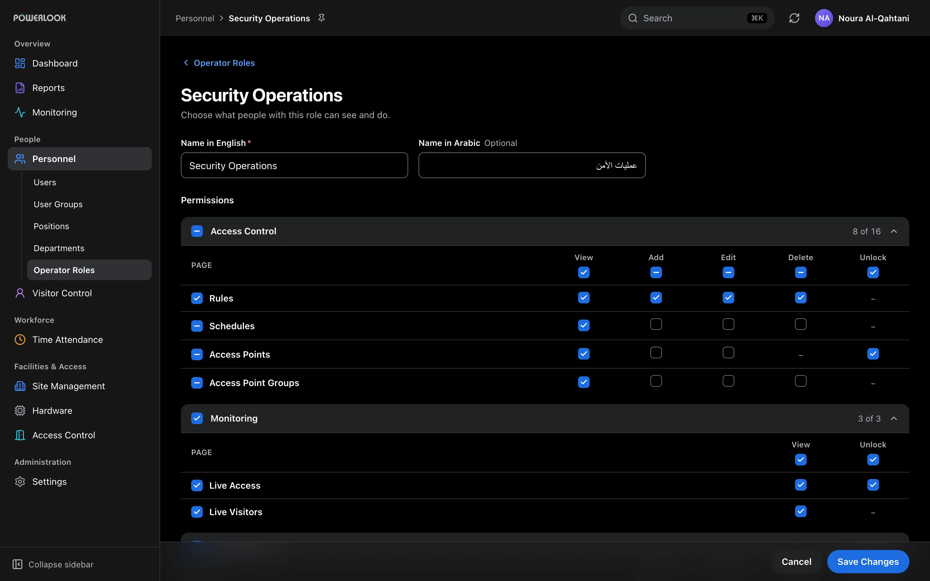Toggle the Access Control section checkbox
The height and width of the screenshot is (581, 930).
pos(197,231)
